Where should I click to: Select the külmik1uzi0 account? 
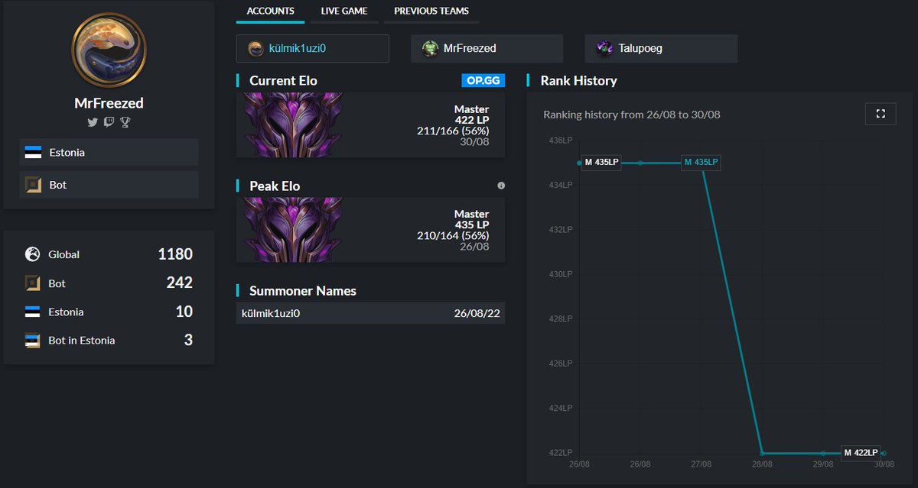coord(312,48)
